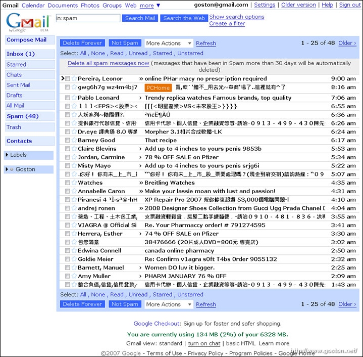The height and width of the screenshot is (357, 363).
Task: Click Goston chat status dot
Action: point(12,169)
